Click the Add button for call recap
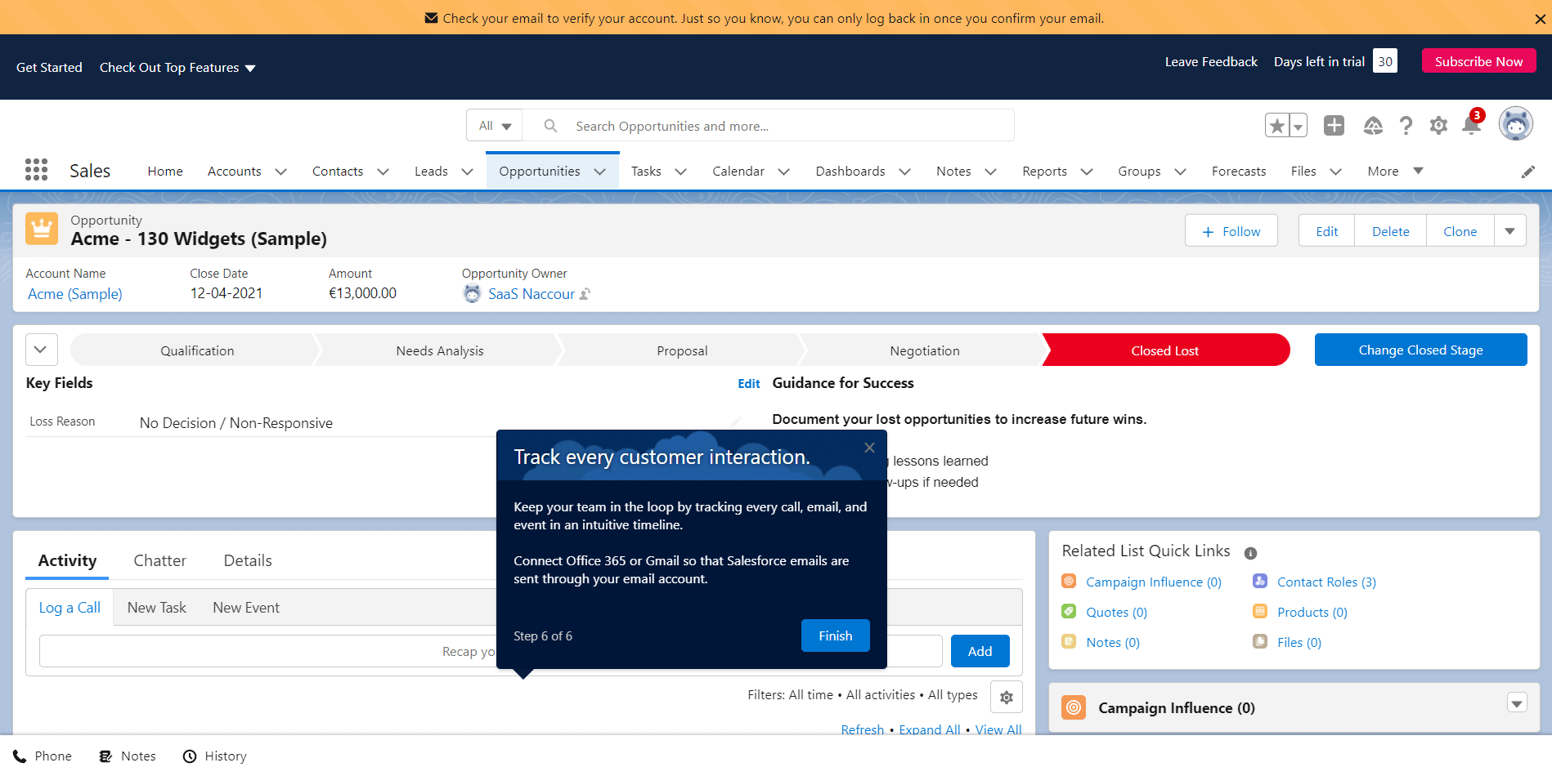Image resolution: width=1552 pixels, height=776 pixels. pos(980,651)
